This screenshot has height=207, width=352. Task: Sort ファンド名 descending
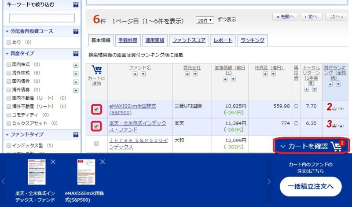(x=143, y=74)
